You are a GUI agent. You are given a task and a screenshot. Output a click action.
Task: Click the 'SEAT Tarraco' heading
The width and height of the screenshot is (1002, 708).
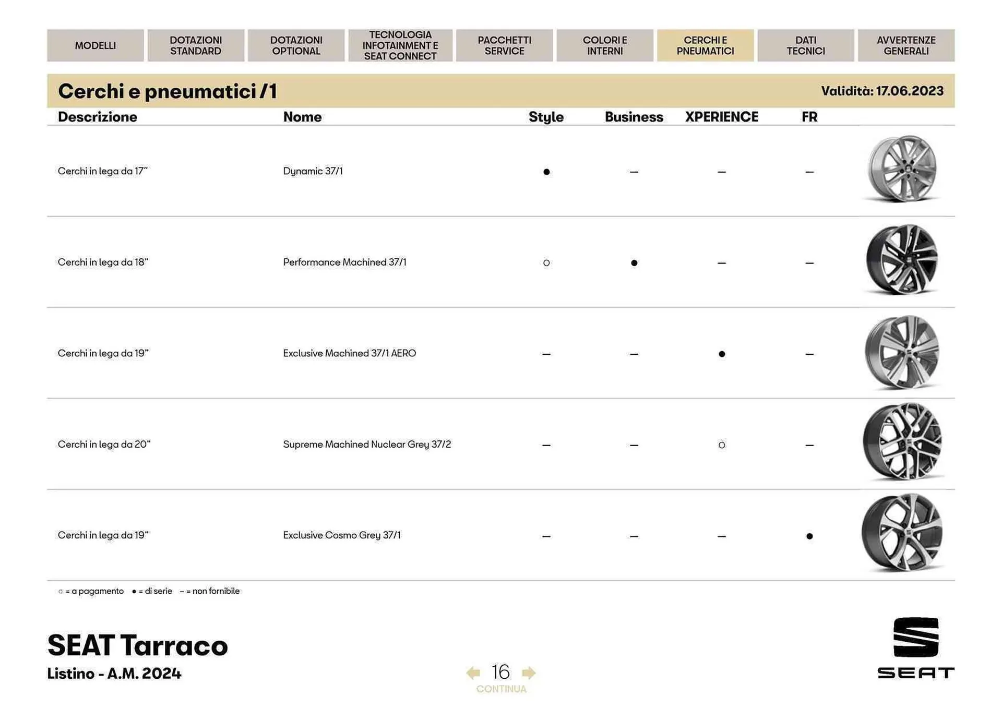(x=138, y=645)
